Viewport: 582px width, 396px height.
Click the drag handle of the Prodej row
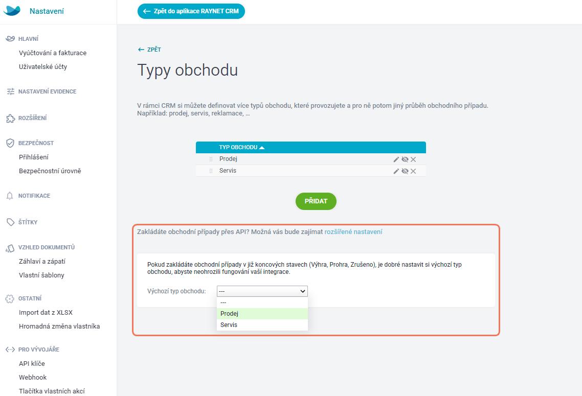point(211,159)
